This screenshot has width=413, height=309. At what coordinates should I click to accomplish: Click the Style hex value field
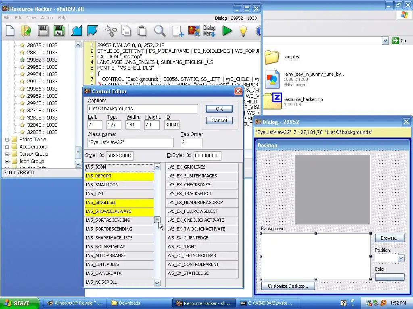click(119, 156)
